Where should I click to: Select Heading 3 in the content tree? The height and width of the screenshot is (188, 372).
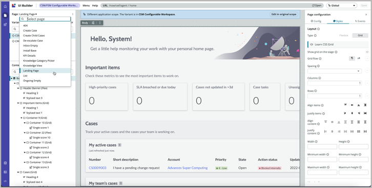(32, 93)
